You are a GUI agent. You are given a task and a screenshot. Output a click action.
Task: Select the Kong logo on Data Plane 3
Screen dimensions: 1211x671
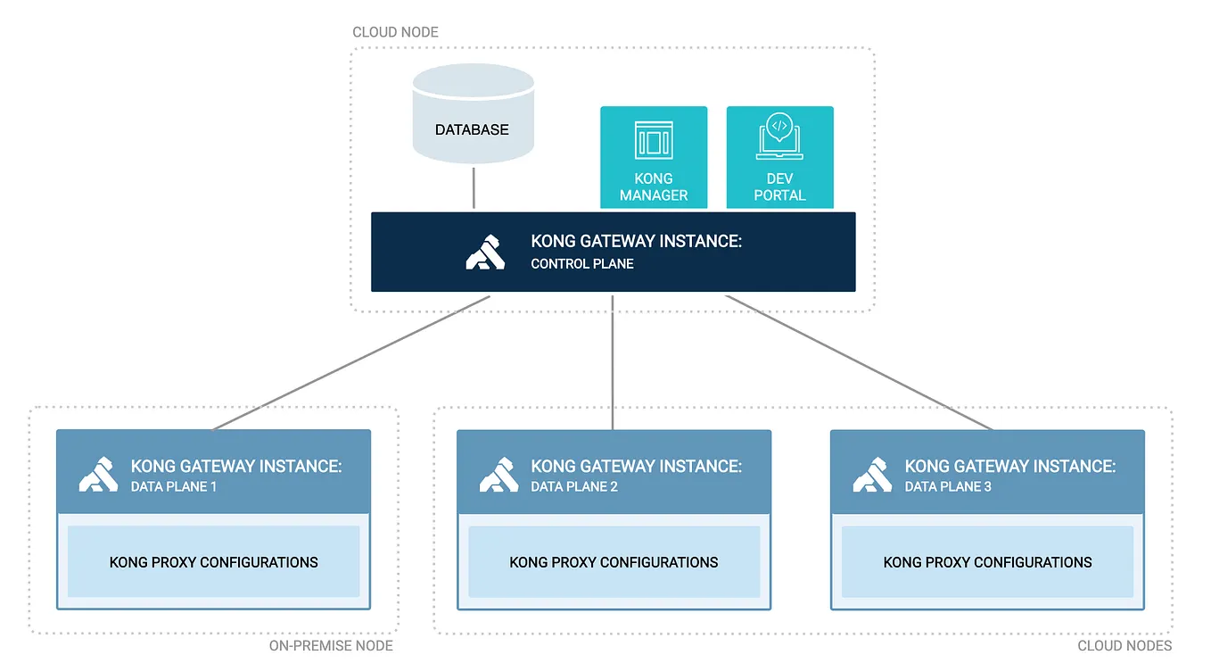(x=872, y=473)
